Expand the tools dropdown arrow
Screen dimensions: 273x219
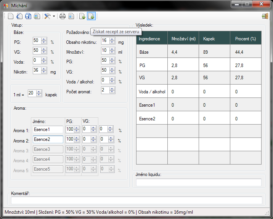coord(54,16)
